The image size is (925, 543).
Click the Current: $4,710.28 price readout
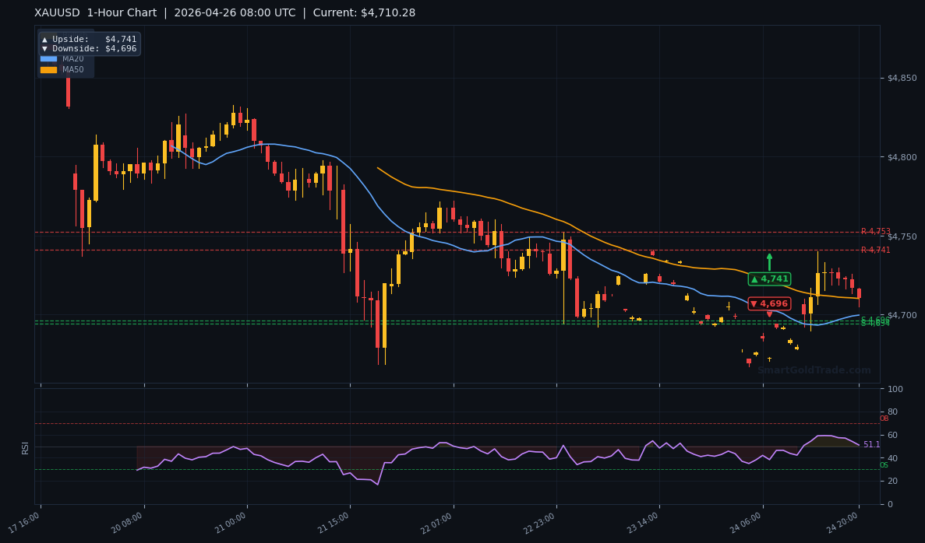(x=365, y=12)
